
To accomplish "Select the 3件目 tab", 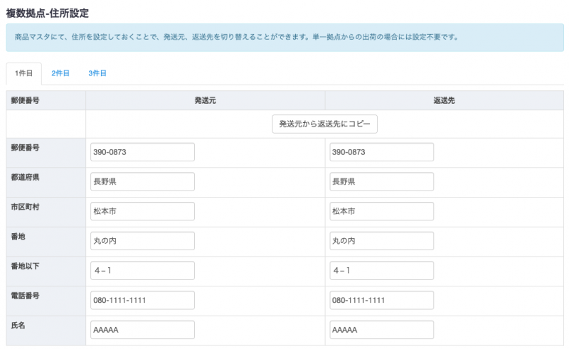I will (x=97, y=73).
